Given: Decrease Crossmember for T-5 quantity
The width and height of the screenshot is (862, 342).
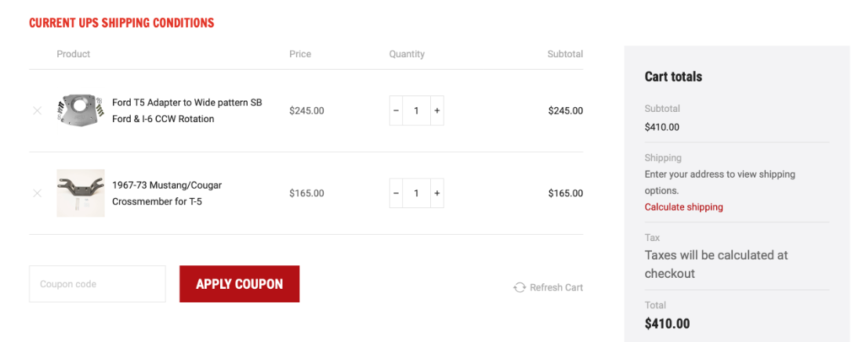Looking at the screenshot, I should (396, 193).
